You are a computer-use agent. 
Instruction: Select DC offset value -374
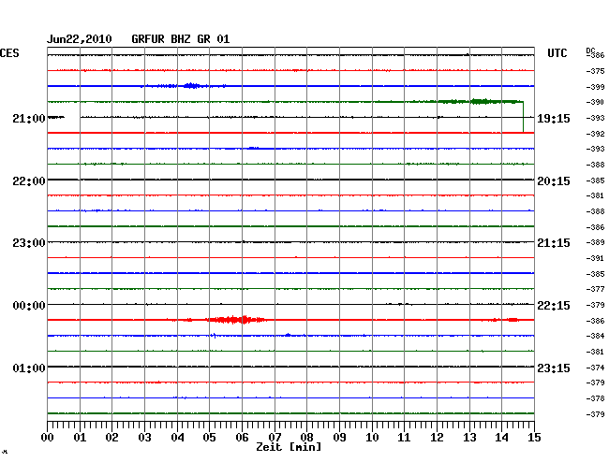[595, 368]
